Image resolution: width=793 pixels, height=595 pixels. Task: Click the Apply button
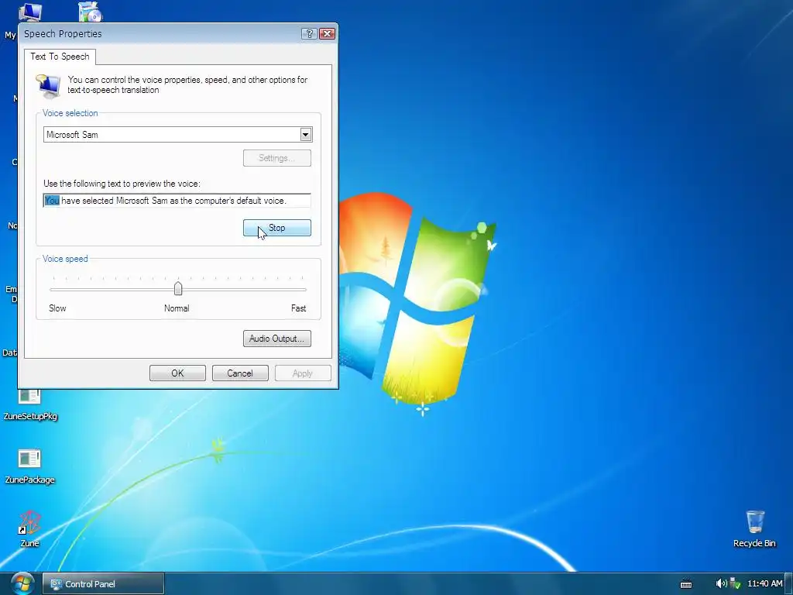[303, 373]
